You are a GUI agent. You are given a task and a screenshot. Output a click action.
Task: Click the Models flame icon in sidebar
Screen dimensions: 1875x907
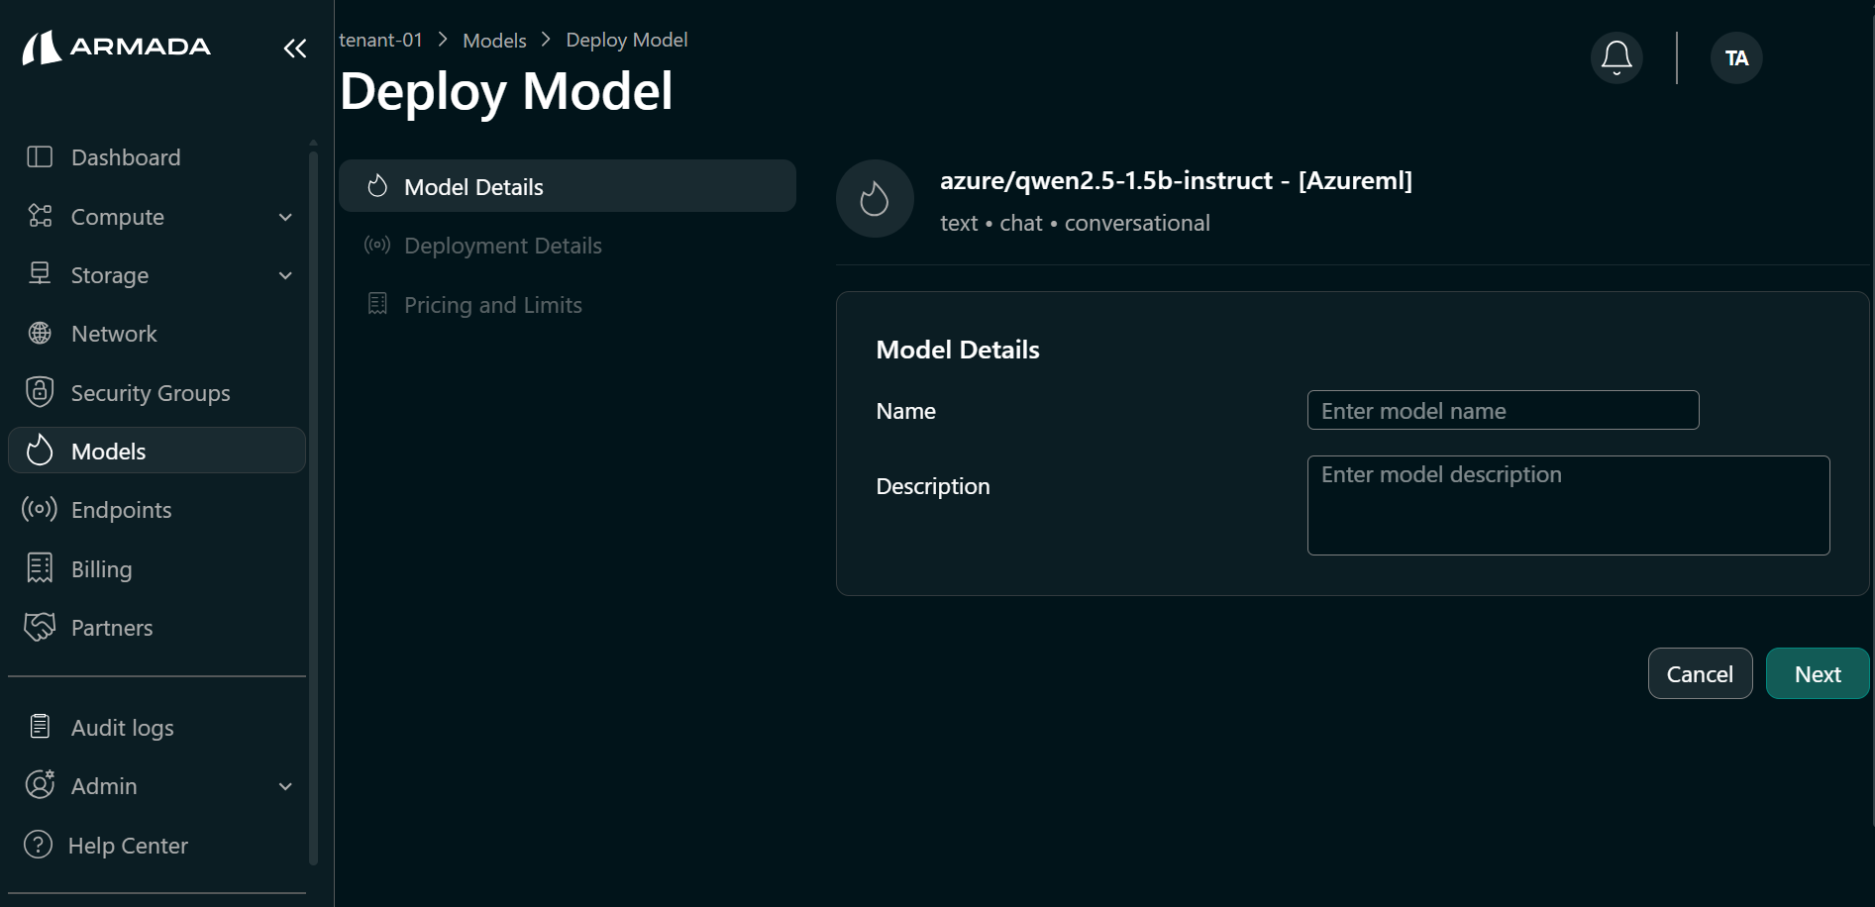pyautogui.click(x=40, y=450)
